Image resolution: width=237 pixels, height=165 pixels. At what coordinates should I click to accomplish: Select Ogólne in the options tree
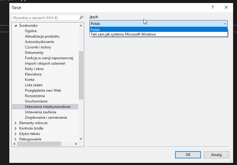click(x=31, y=31)
